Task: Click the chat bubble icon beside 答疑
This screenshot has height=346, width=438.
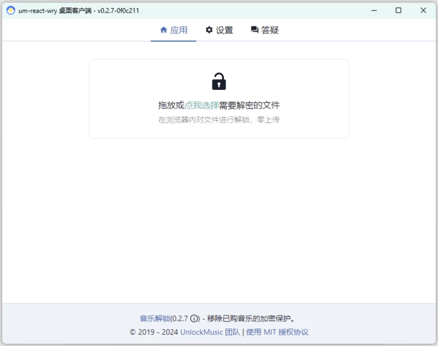Action: (254, 30)
